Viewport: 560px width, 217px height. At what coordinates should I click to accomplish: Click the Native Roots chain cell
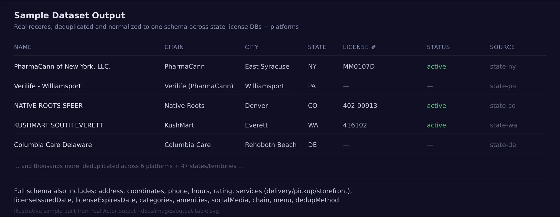(184, 106)
